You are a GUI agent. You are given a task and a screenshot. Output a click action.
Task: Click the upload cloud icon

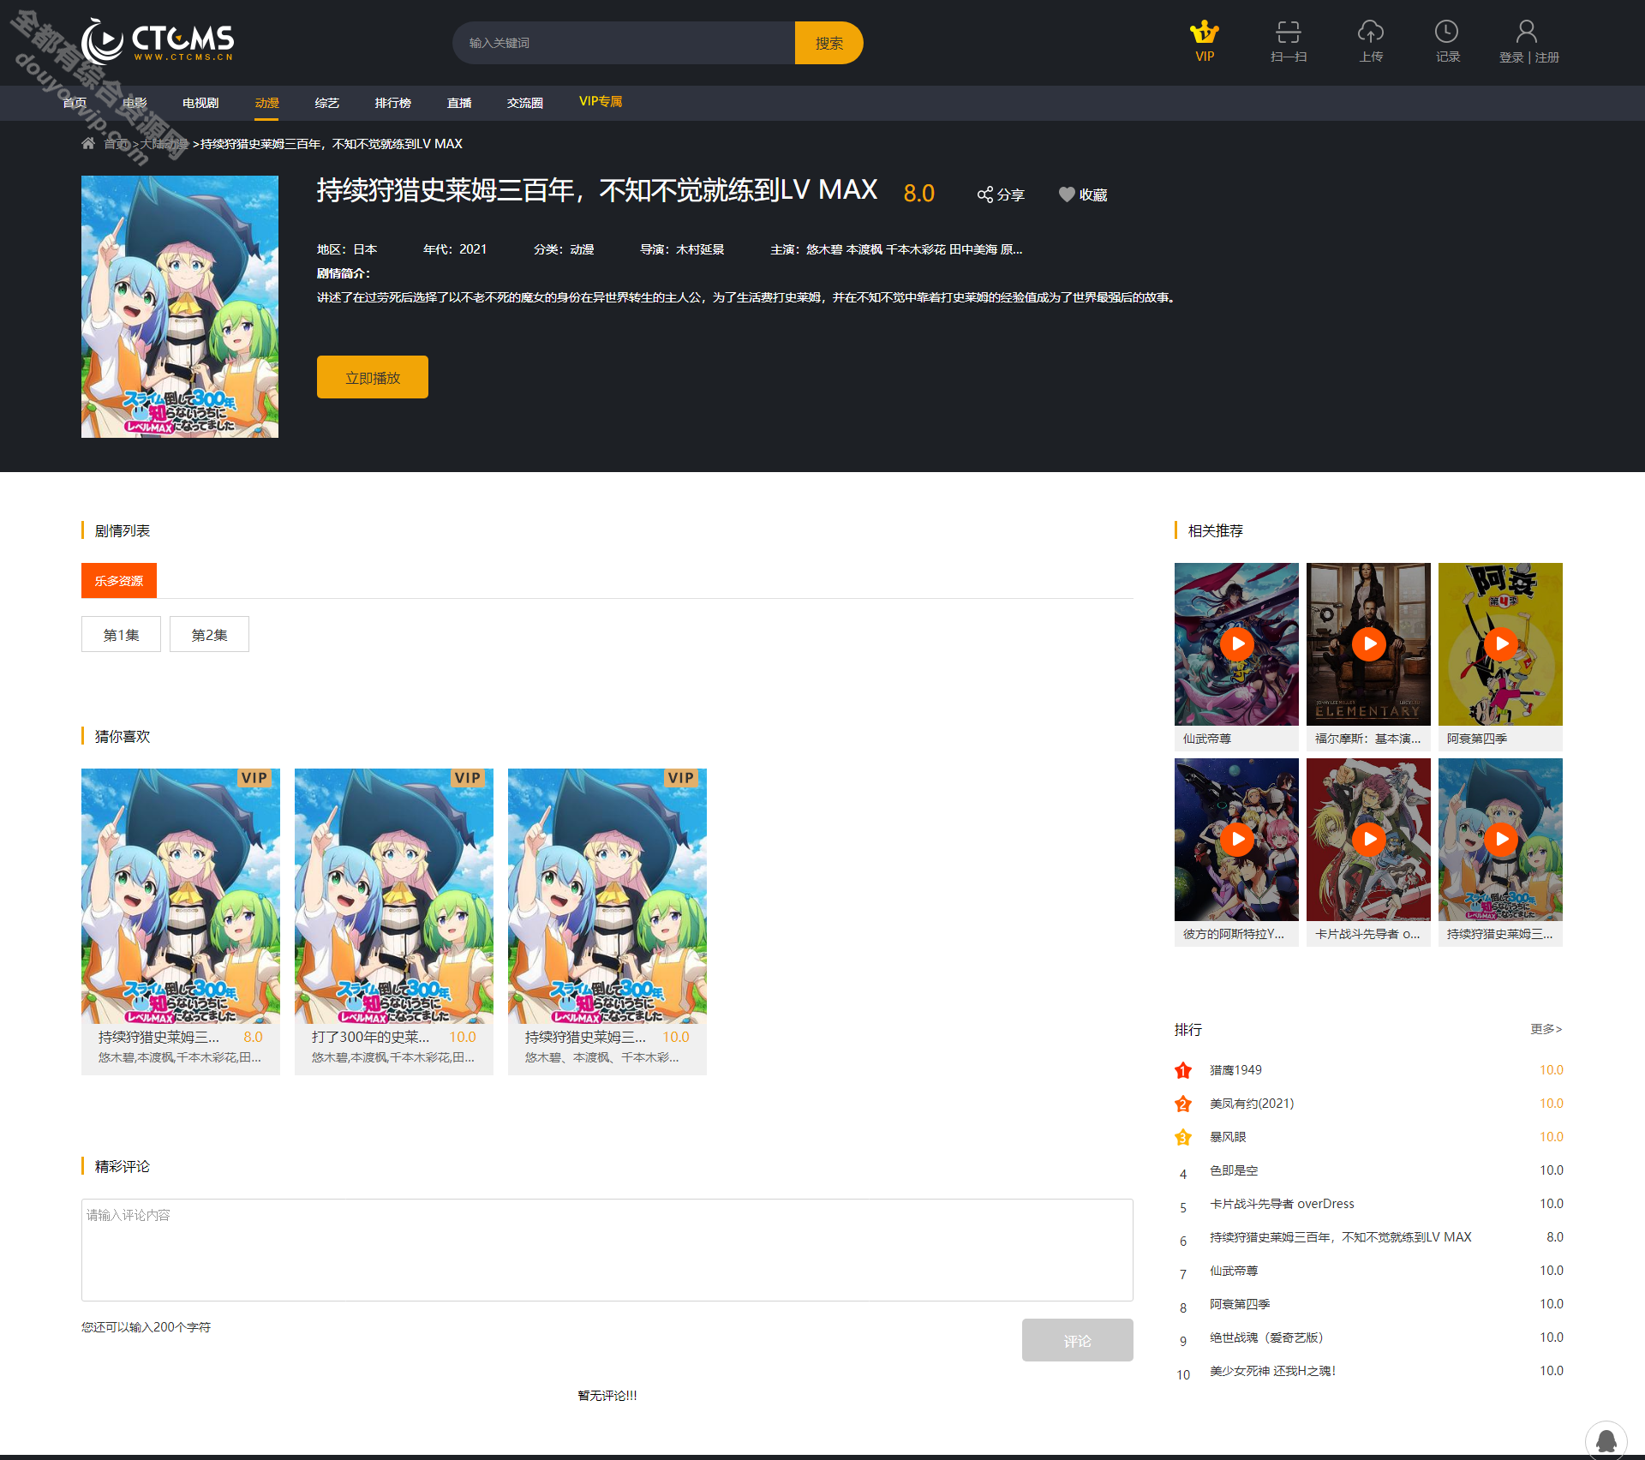tap(1371, 33)
